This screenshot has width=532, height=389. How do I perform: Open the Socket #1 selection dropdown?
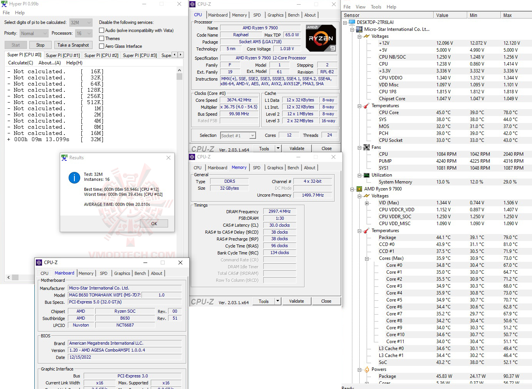click(x=253, y=136)
